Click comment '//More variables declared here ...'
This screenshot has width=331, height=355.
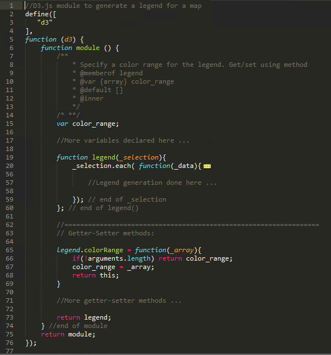point(123,140)
